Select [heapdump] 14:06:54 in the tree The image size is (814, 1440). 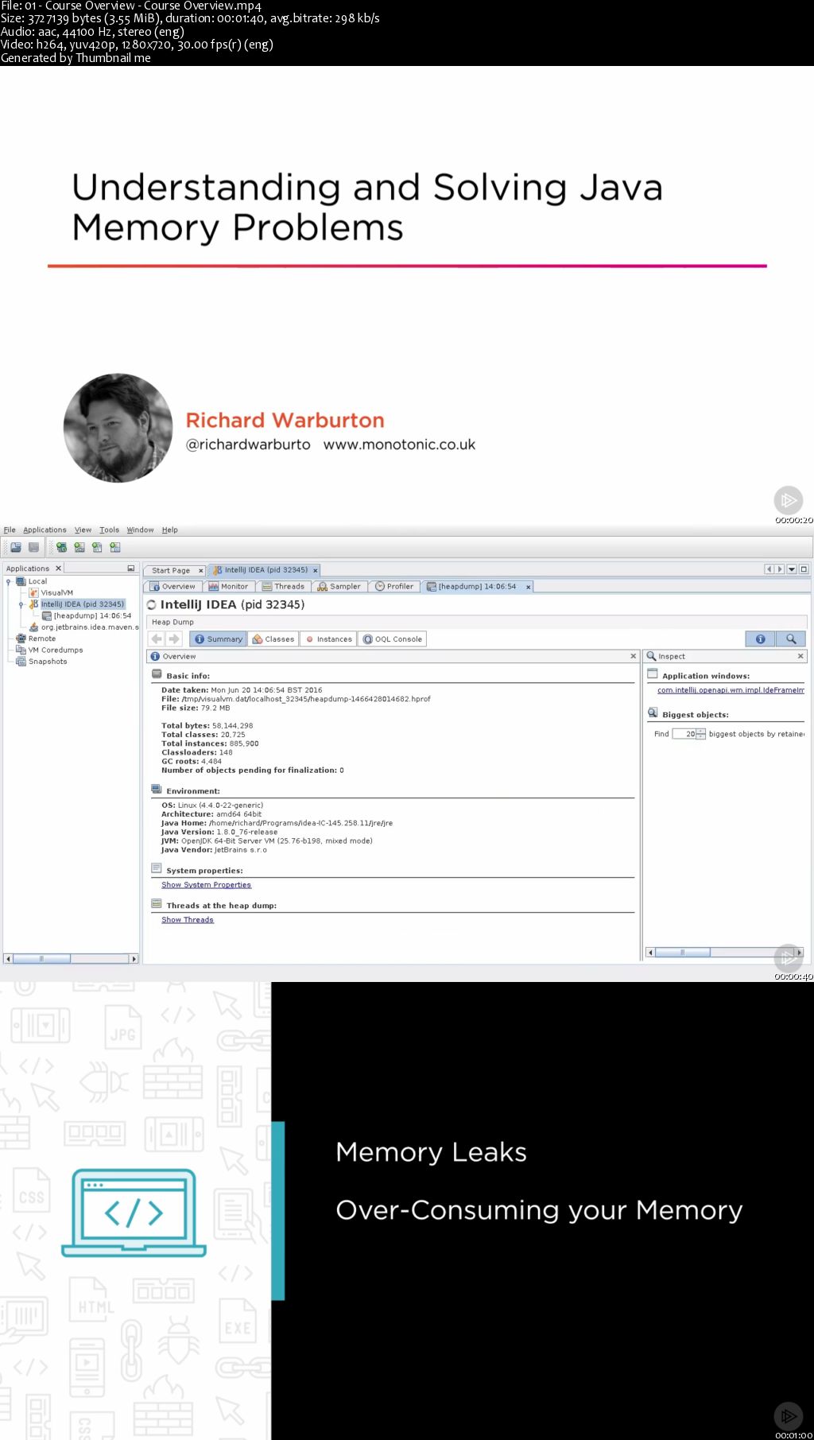click(x=92, y=615)
